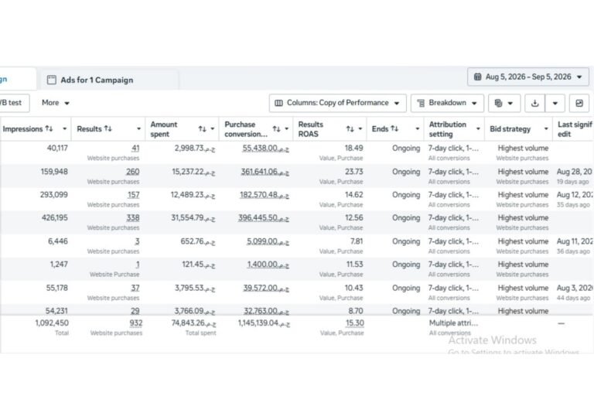594x420 pixels.
Task: Click impressions cell 159,948
Action: tap(54, 172)
